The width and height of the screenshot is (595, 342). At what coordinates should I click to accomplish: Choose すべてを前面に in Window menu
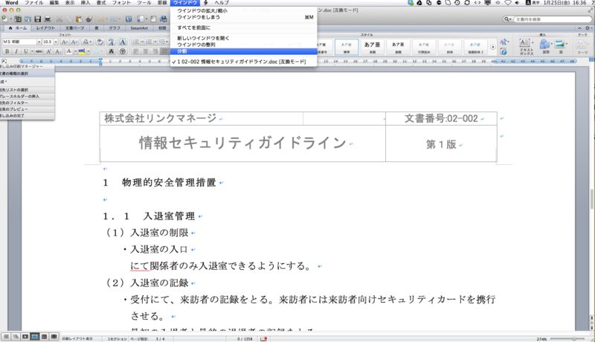(244, 28)
